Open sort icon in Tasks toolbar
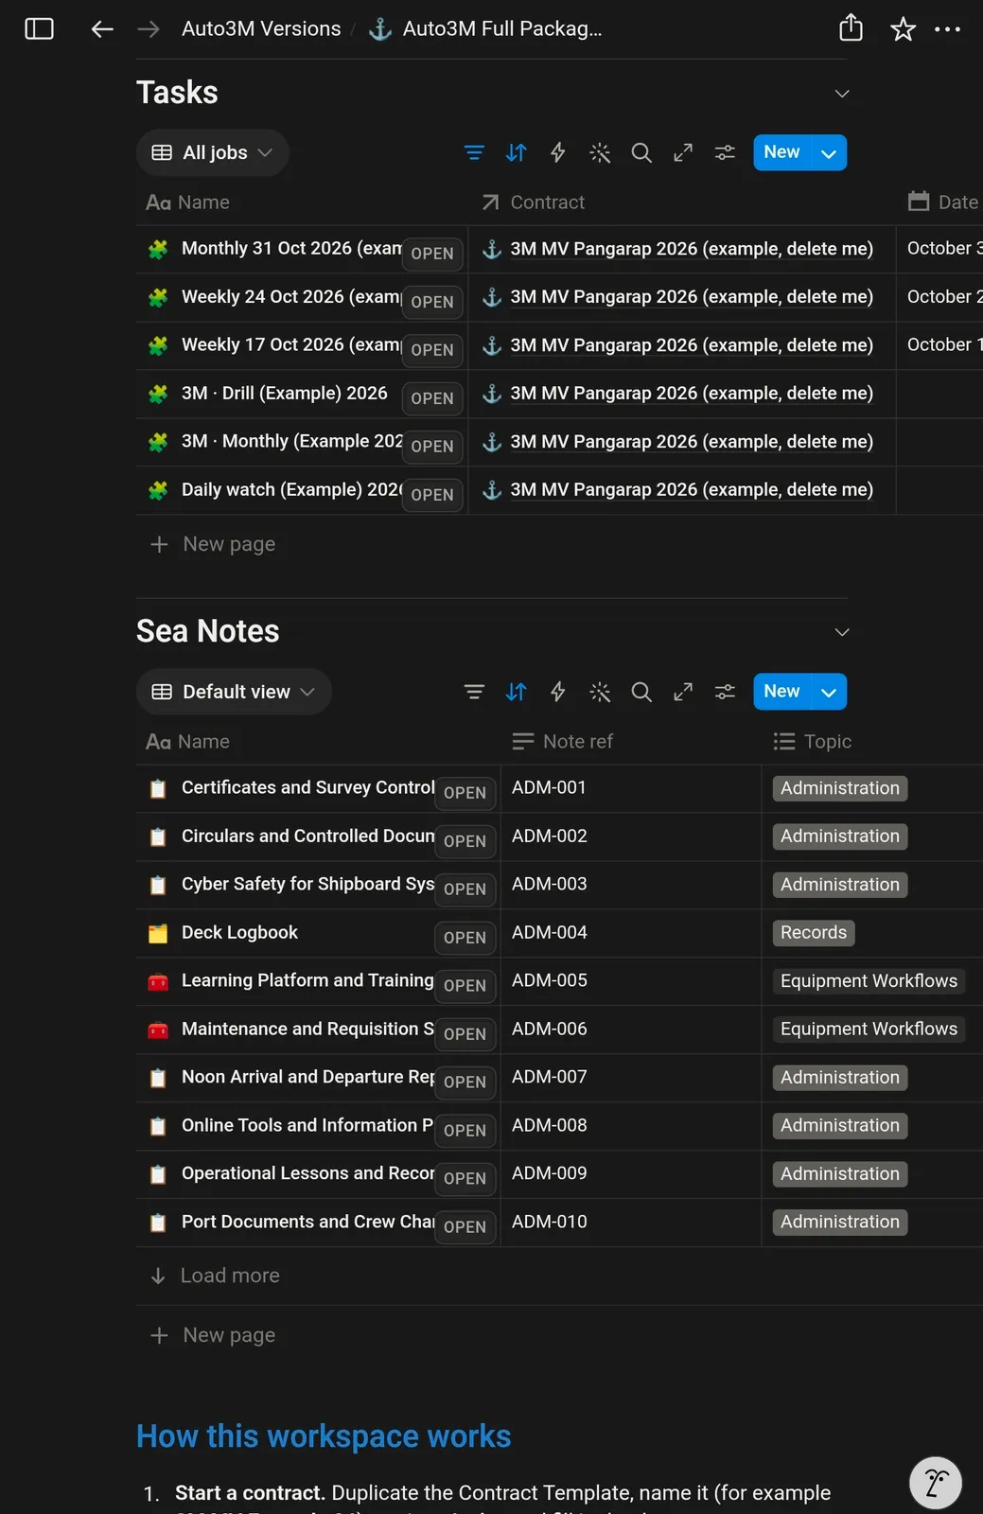The height and width of the screenshot is (1514, 983). pos(516,152)
